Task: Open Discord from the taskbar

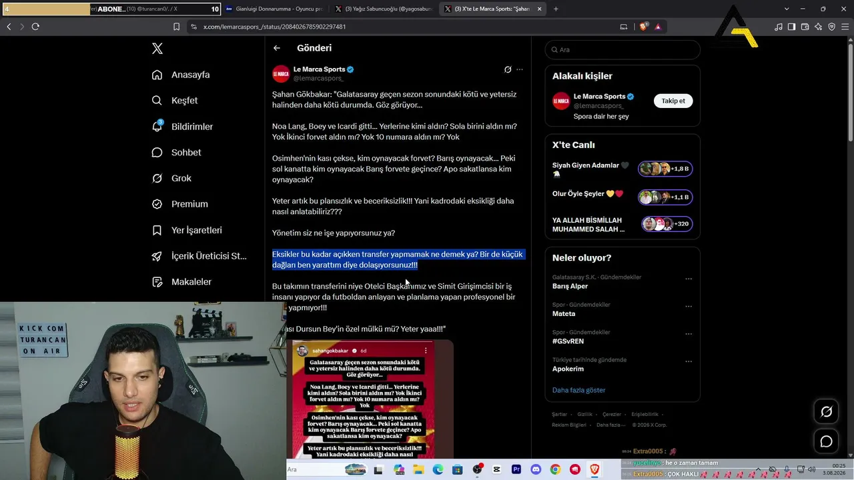Action: (536, 469)
